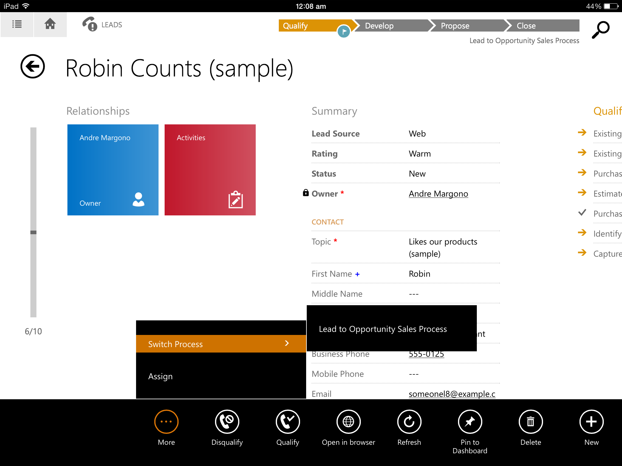Tap the Disqualify lead icon
Viewport: 622px width, 466px height.
(227, 421)
